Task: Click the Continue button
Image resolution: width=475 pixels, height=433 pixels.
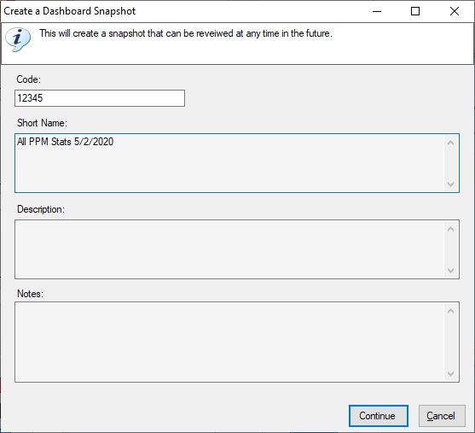Action: coord(379,416)
